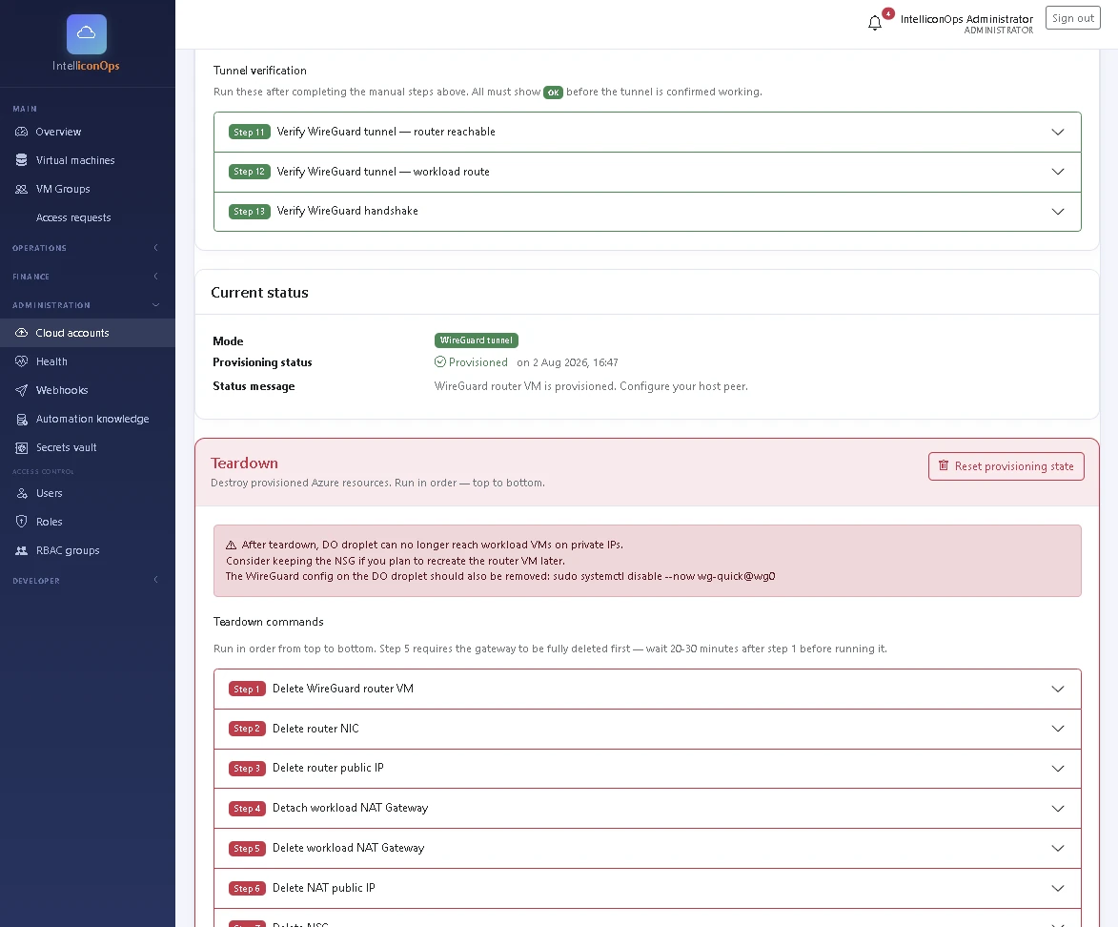Screen dimensions: 1118x927
Task: Expand the Developer sidebar section
Action: 87,580
